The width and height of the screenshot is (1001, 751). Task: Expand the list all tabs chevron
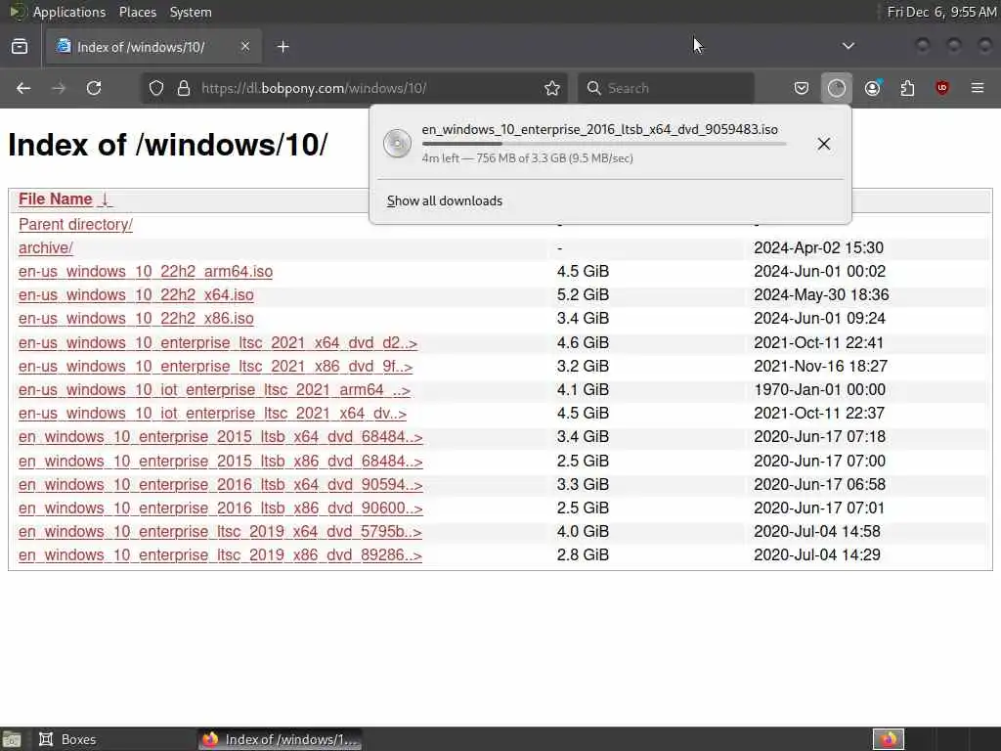tap(848, 46)
